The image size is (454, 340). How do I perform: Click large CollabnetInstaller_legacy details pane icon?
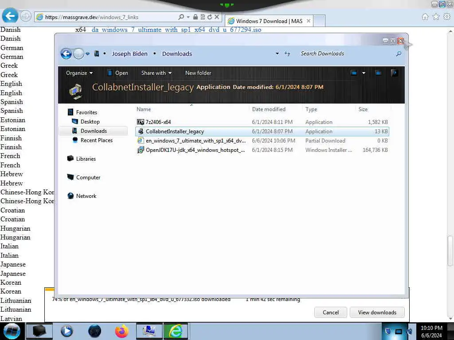click(75, 91)
